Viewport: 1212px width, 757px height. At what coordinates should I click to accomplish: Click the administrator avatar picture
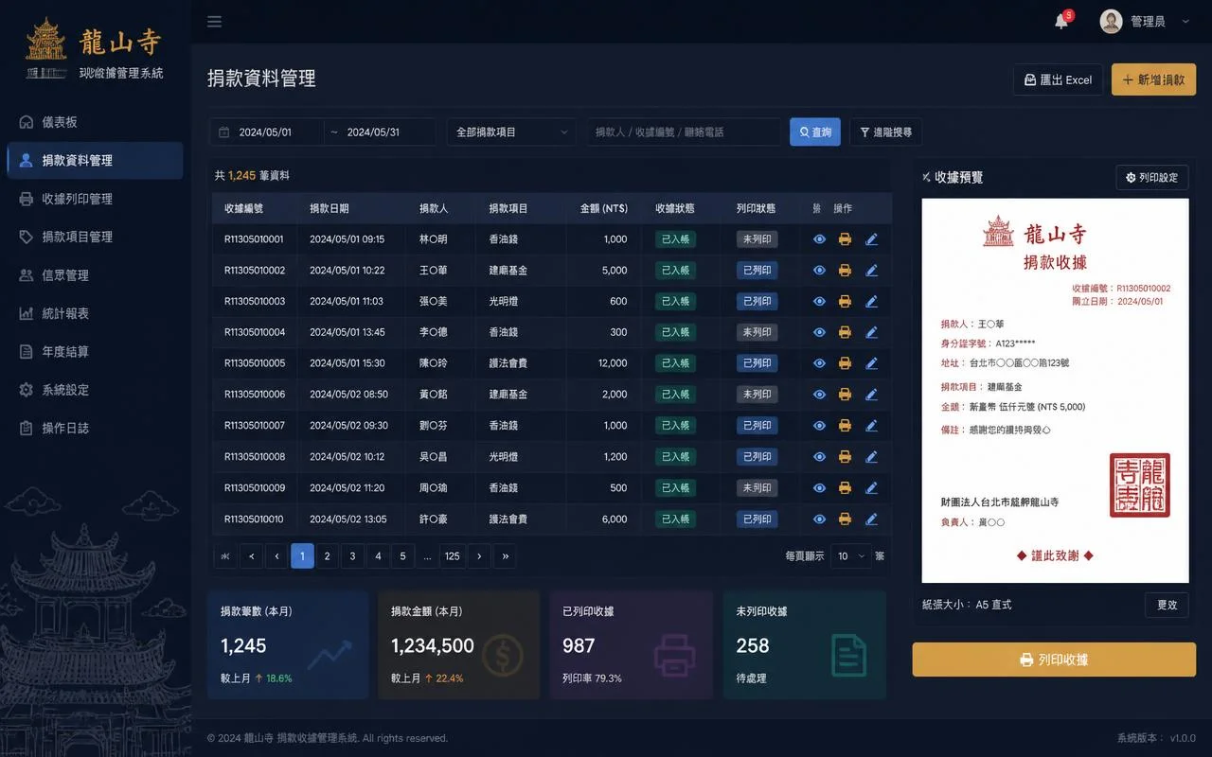pyautogui.click(x=1111, y=21)
